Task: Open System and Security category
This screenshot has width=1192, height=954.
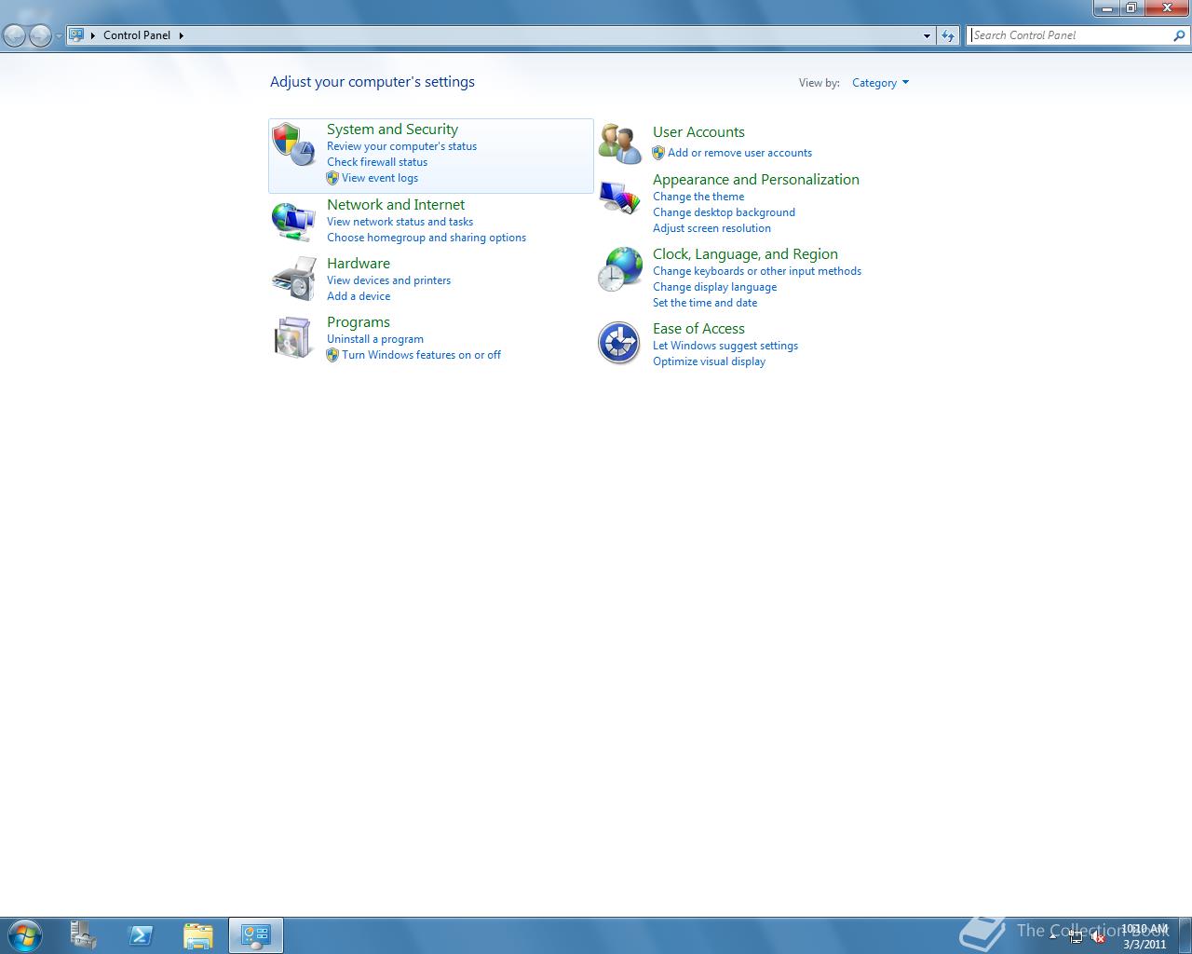Action: point(392,129)
